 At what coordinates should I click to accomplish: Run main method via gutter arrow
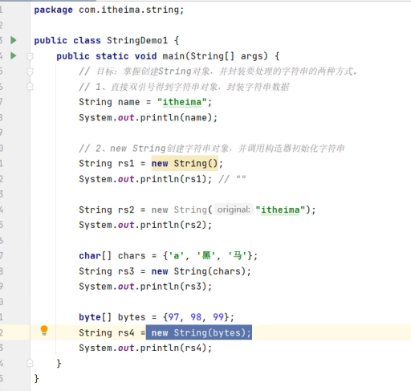[x=14, y=55]
